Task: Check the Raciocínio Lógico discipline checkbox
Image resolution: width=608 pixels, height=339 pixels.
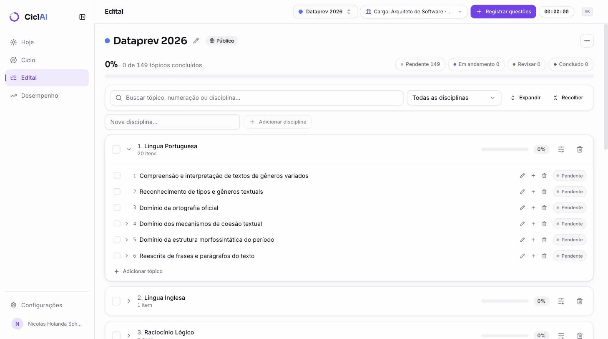Action: (x=116, y=335)
